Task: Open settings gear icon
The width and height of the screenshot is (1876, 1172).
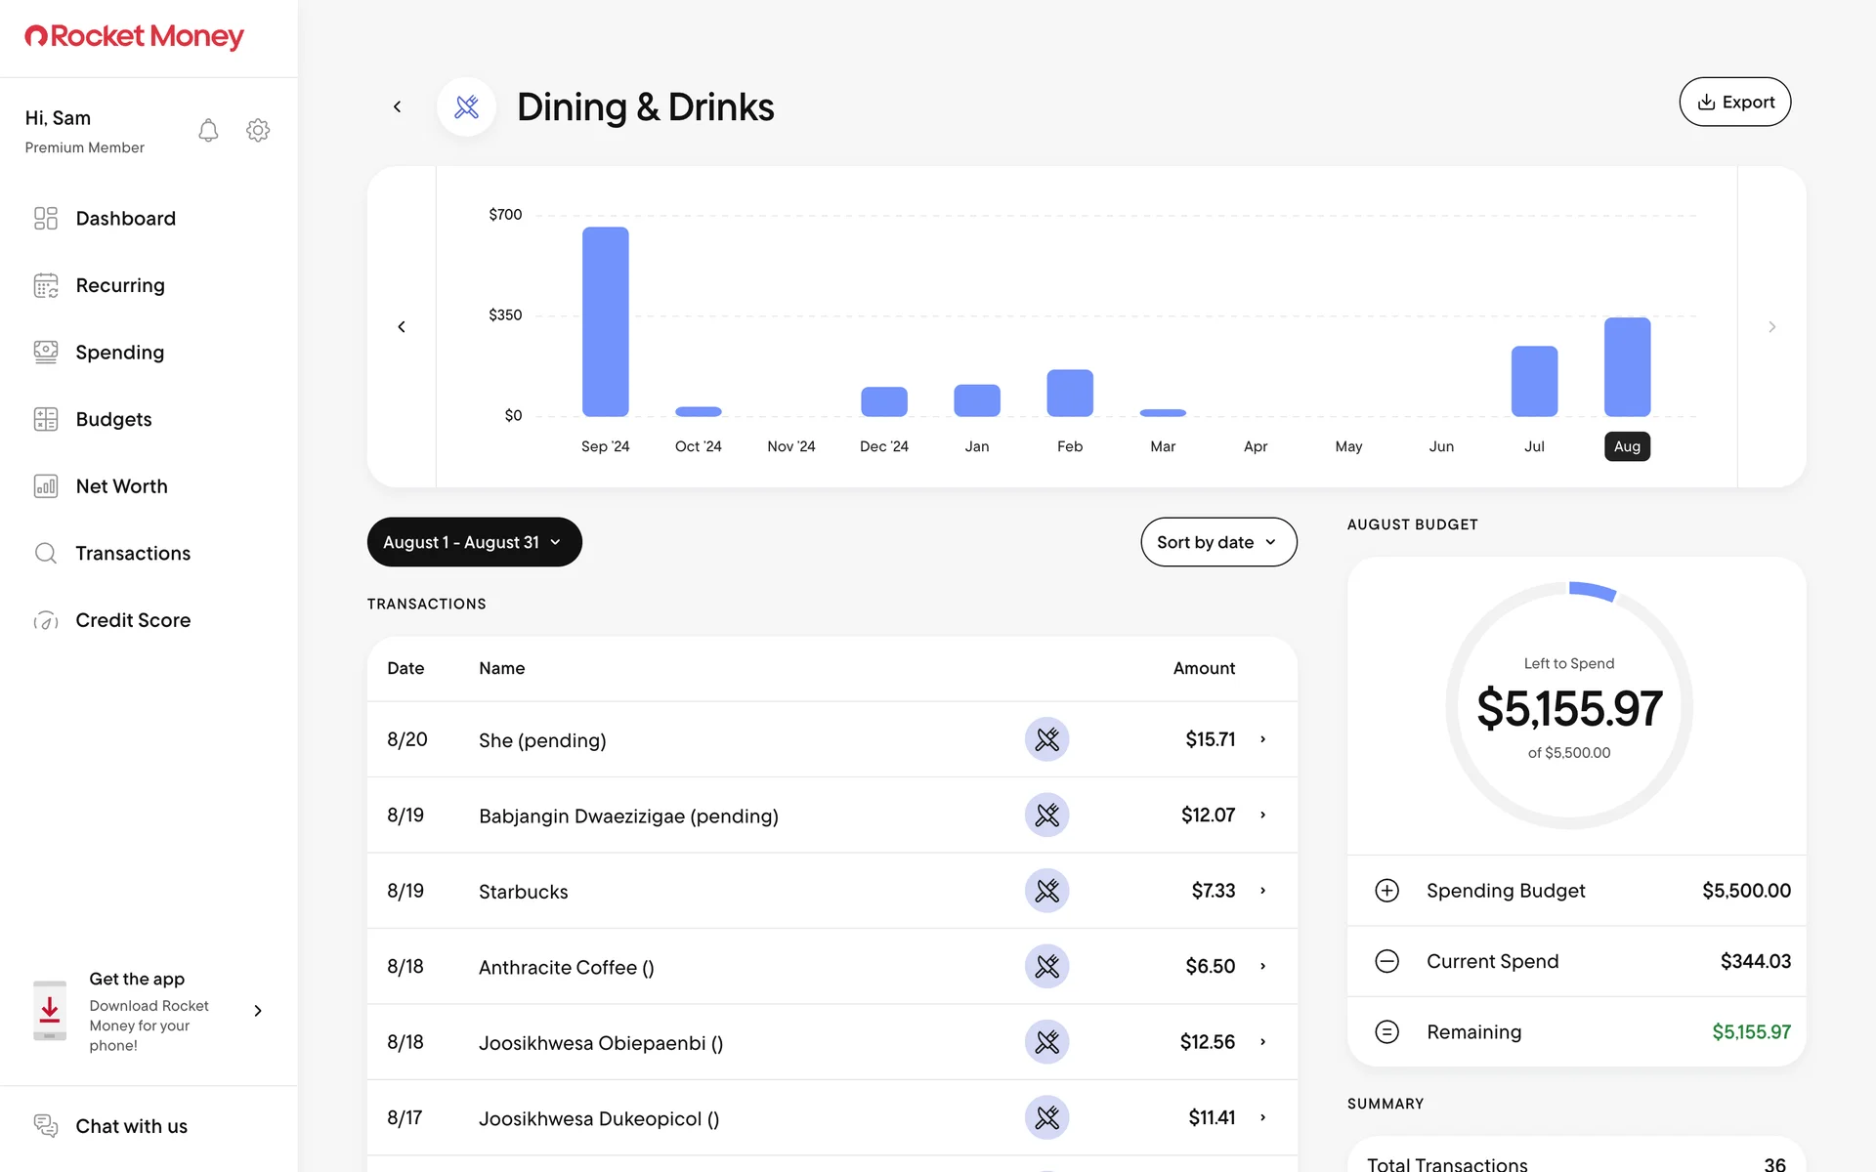Action: (258, 131)
